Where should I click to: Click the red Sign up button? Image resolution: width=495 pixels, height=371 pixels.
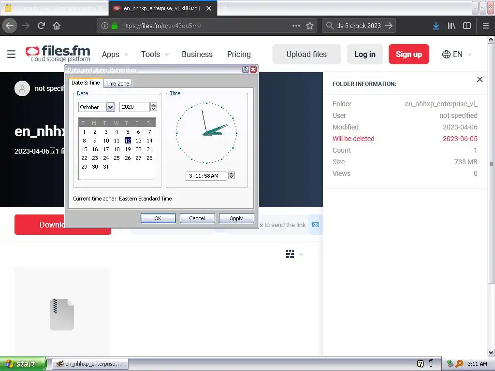coord(409,54)
